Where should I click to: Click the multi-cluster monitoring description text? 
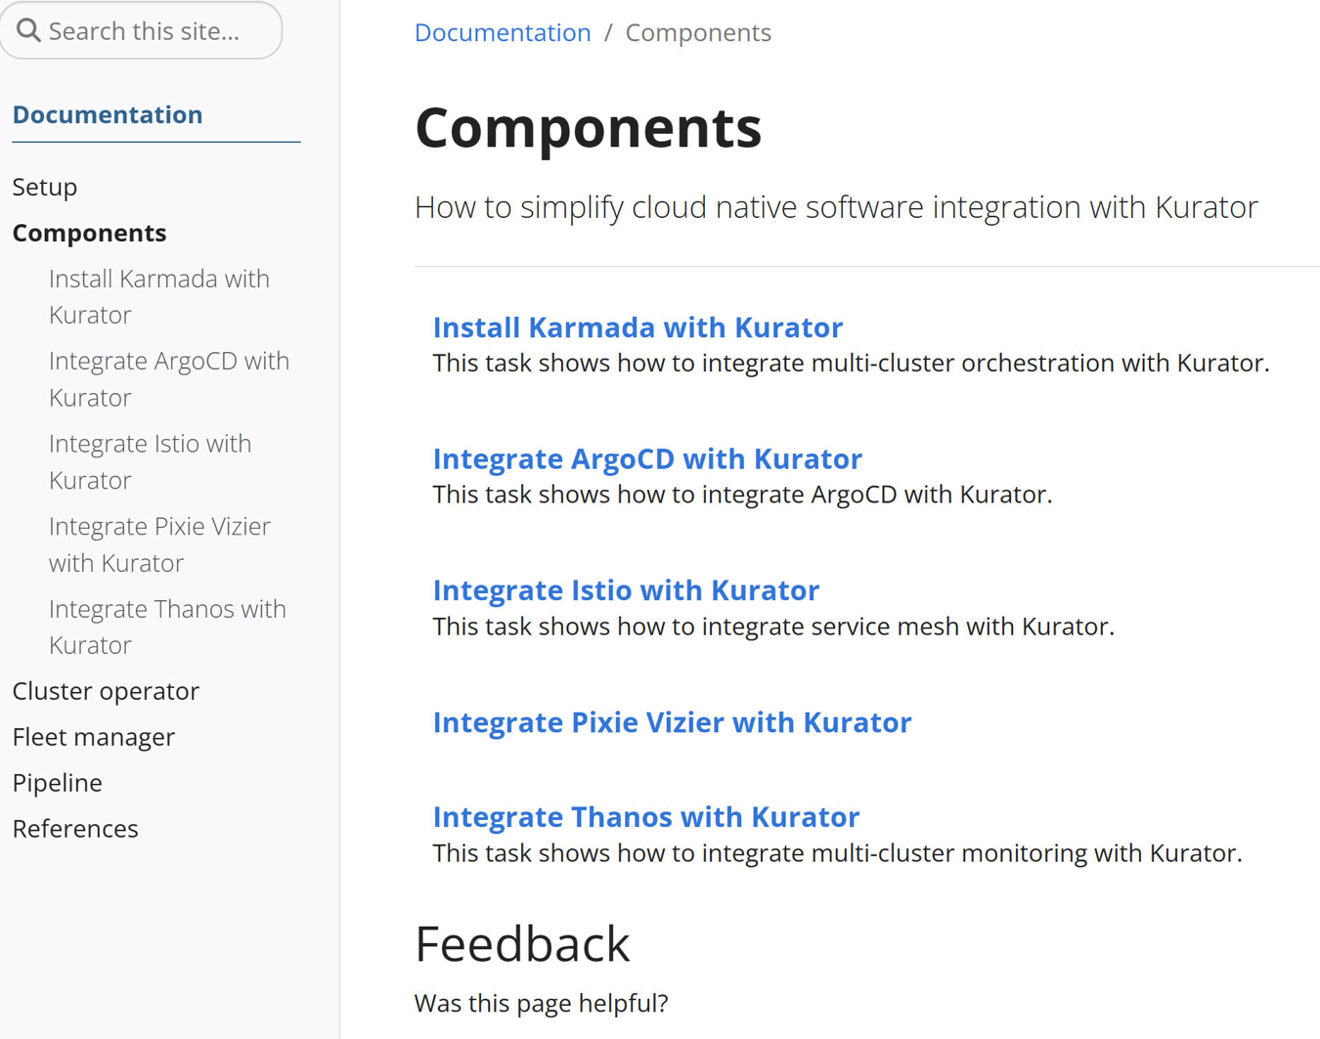[x=837, y=852]
